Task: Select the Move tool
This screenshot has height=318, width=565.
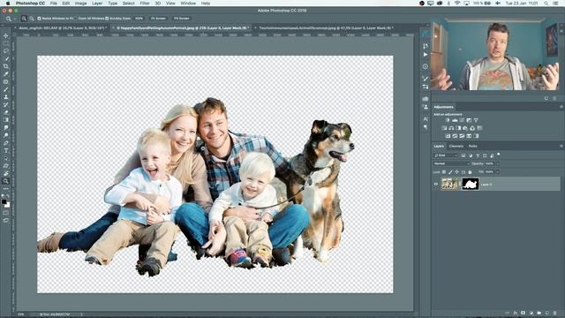Action: click(x=6, y=35)
